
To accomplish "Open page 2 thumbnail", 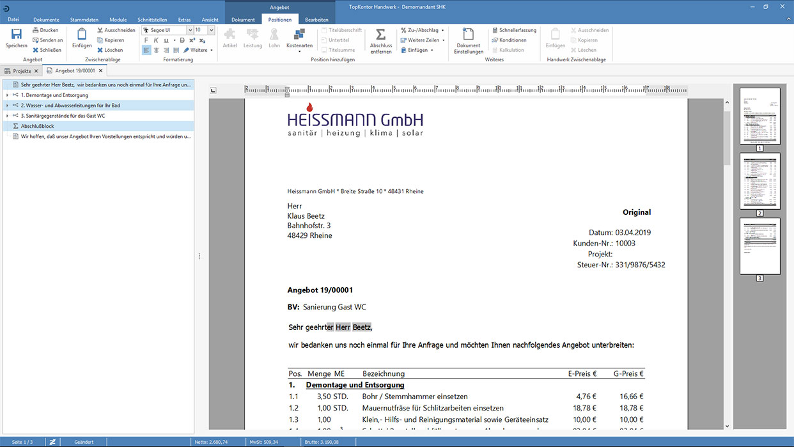I will coord(760,181).
